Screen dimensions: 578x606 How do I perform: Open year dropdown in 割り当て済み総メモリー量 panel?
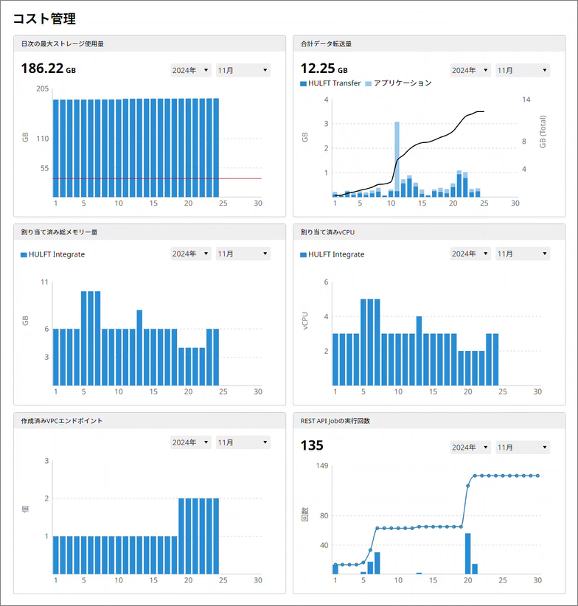point(189,254)
